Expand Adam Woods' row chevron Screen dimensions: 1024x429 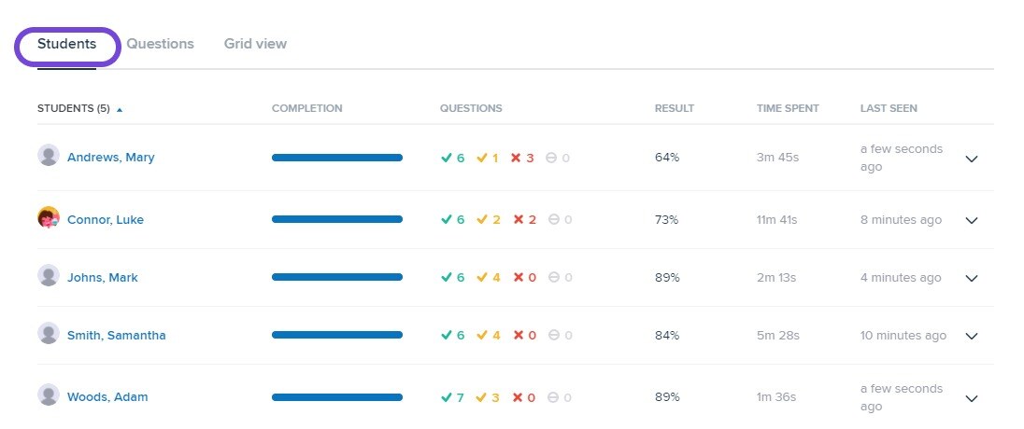[972, 398]
